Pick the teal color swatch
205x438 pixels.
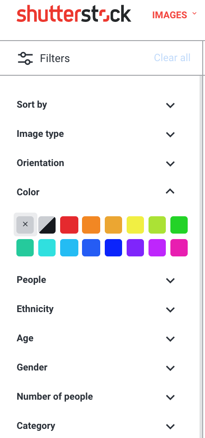tap(25, 247)
